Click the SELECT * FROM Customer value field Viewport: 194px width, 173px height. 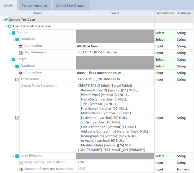pos(98,52)
